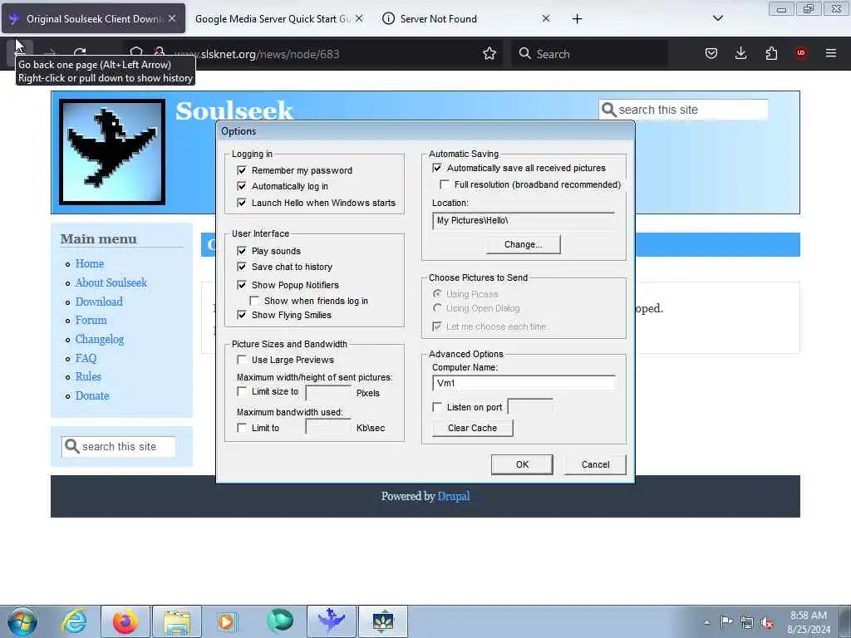
Task: Click the Drupal footer link
Action: tap(454, 497)
